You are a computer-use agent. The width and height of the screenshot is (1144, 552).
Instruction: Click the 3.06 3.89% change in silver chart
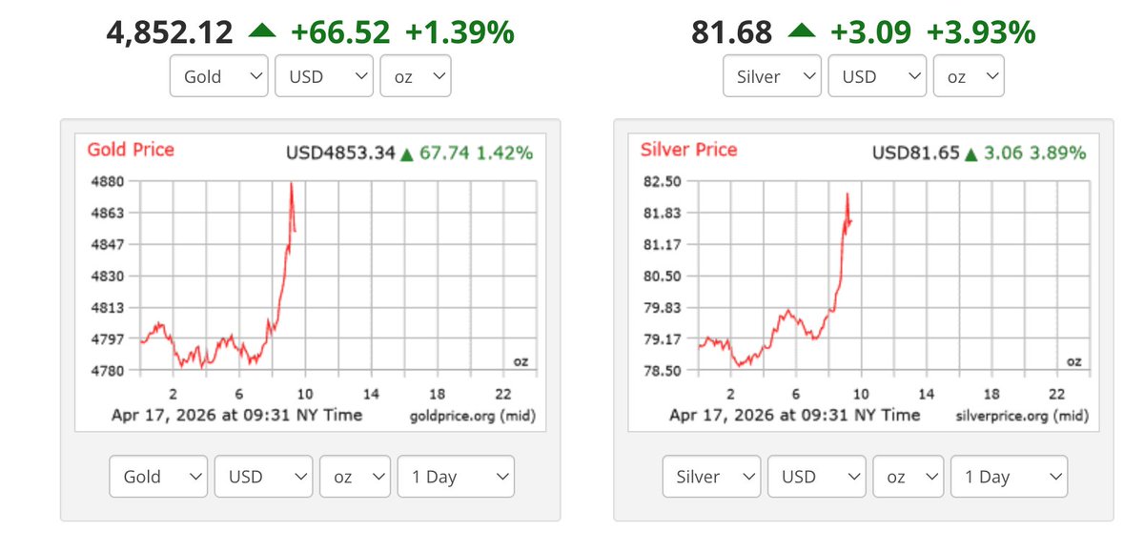pyautogui.click(x=1033, y=153)
